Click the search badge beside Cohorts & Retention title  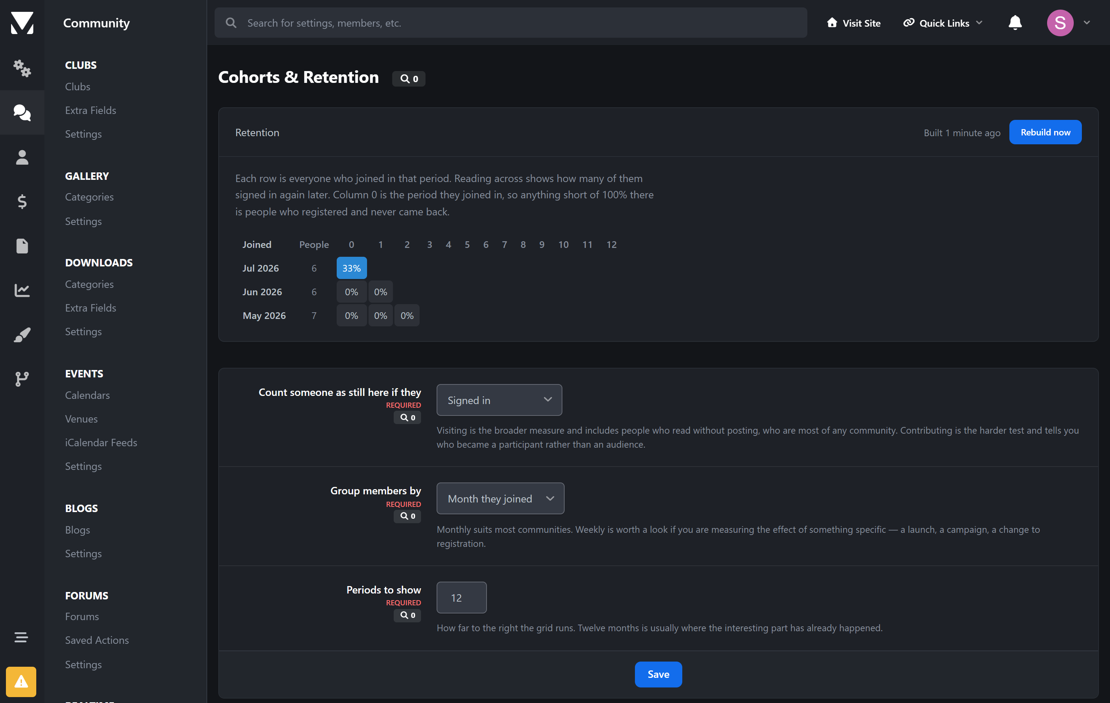pyautogui.click(x=409, y=79)
